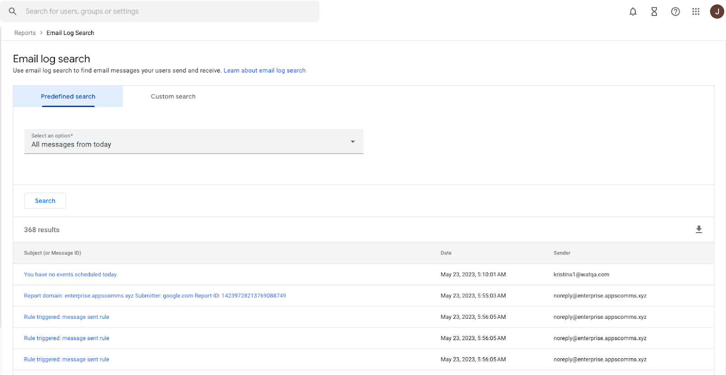Open the account avatar labeled J

click(717, 12)
